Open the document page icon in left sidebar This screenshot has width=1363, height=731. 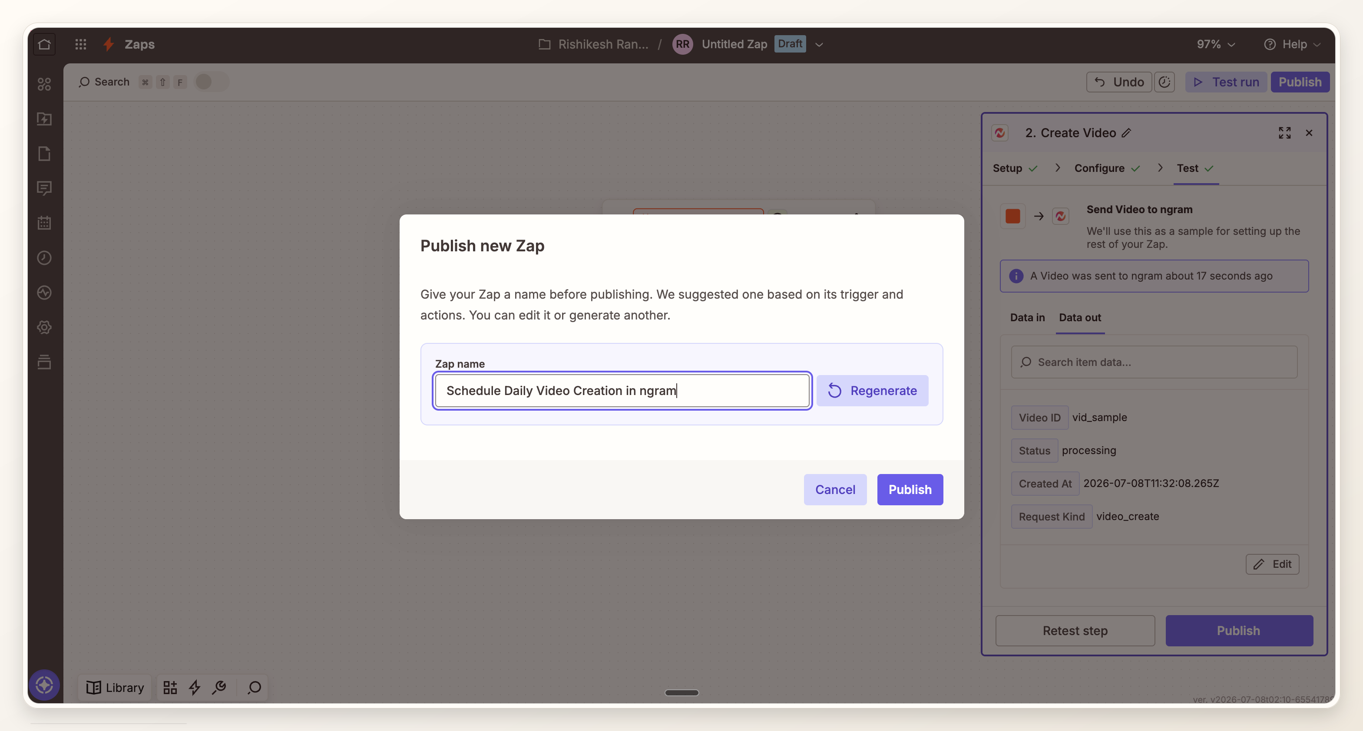(x=44, y=153)
